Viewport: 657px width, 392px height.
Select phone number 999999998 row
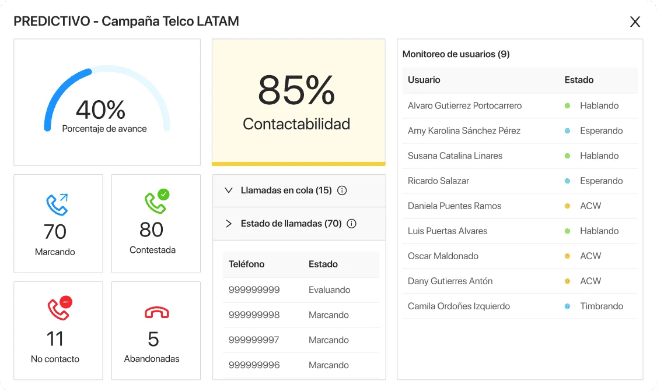(x=301, y=315)
